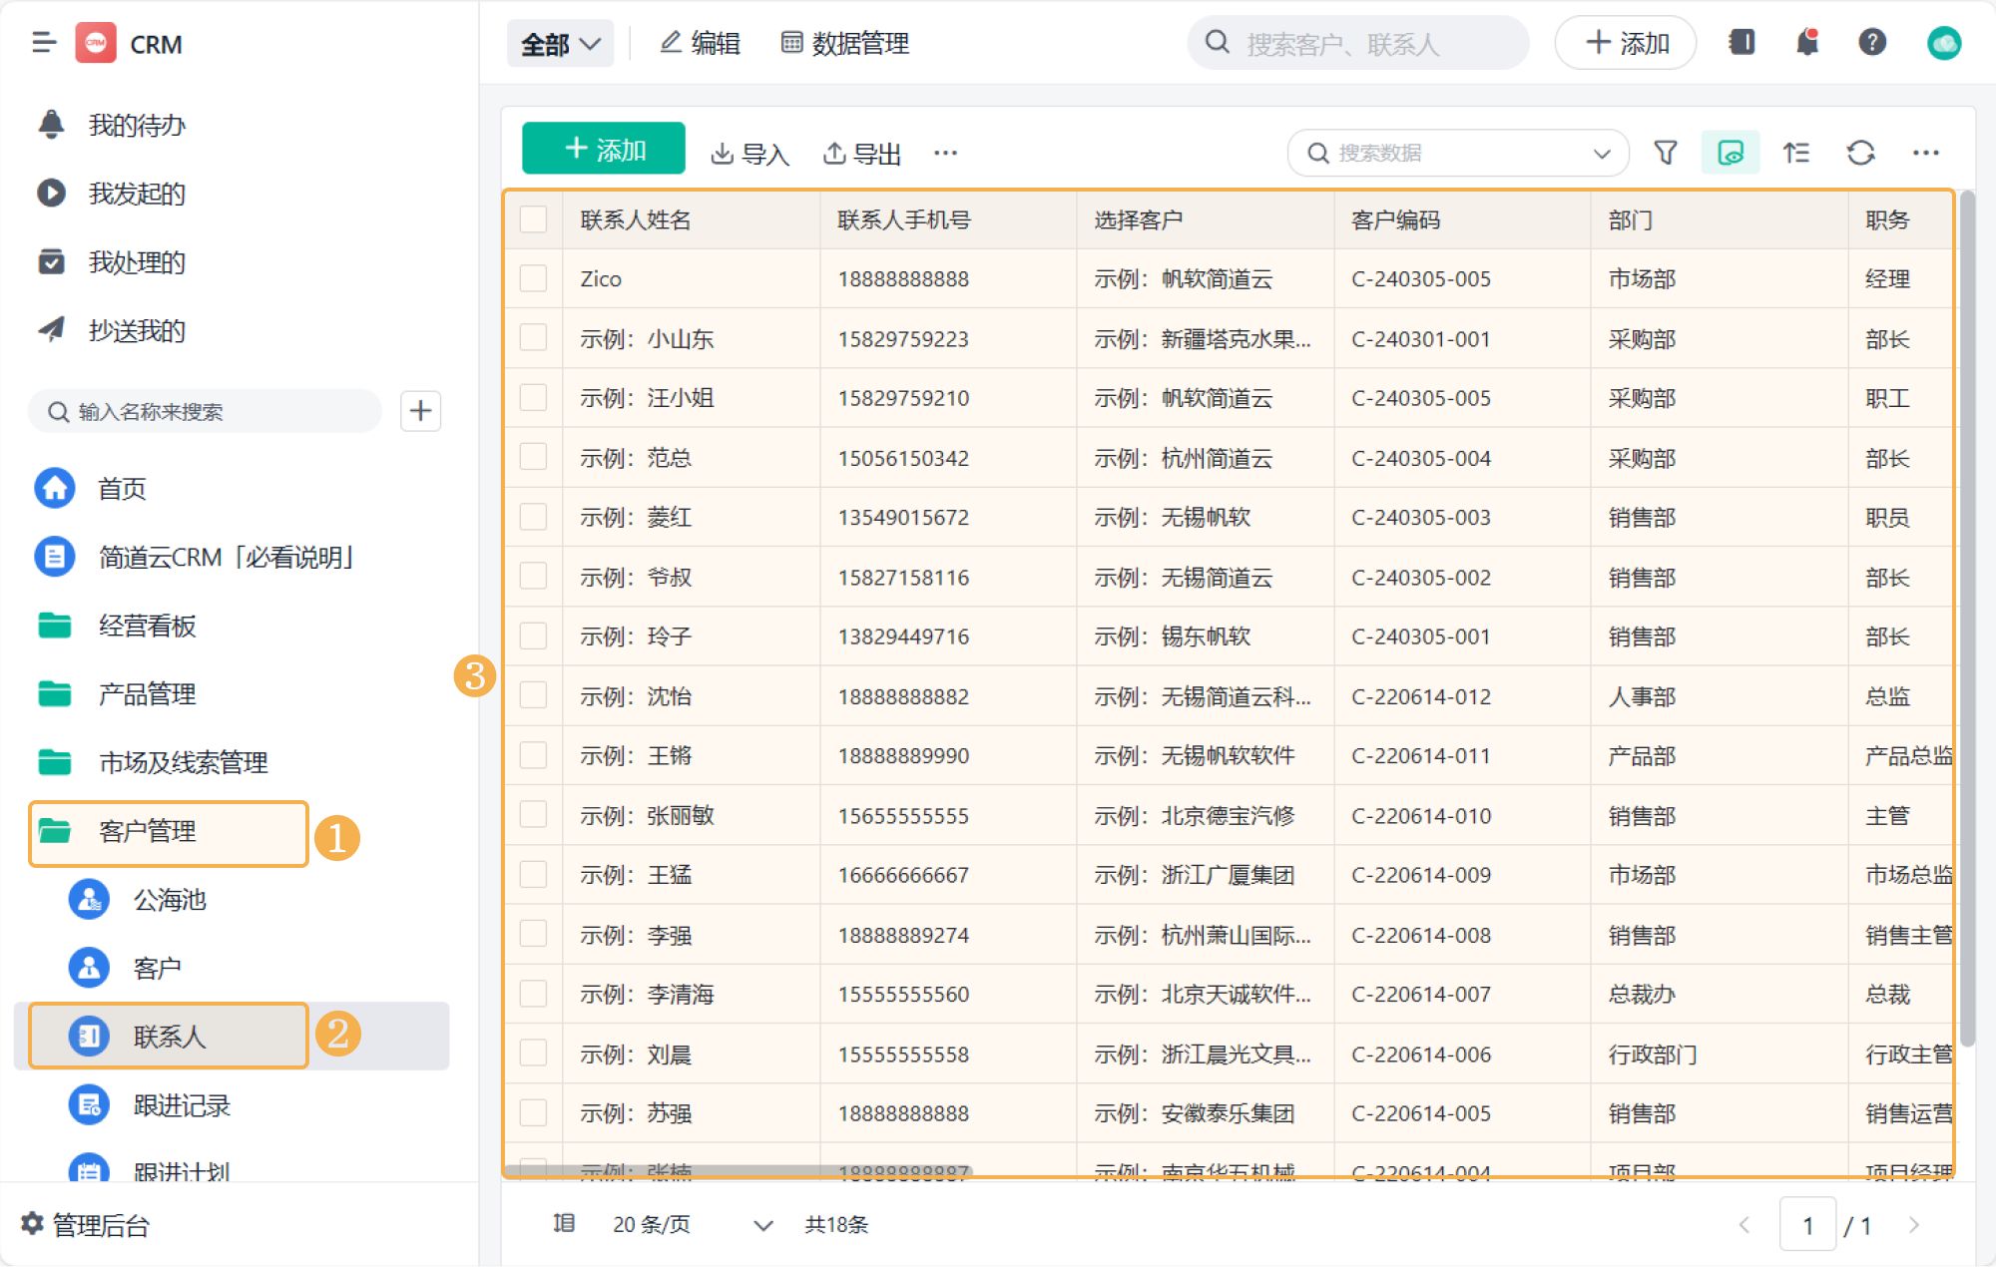
Task: Select checkbox for 示例：范总 row
Action: (x=534, y=457)
